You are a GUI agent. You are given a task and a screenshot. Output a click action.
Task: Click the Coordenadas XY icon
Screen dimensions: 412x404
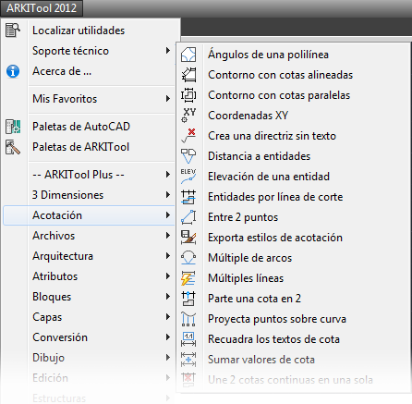188,116
